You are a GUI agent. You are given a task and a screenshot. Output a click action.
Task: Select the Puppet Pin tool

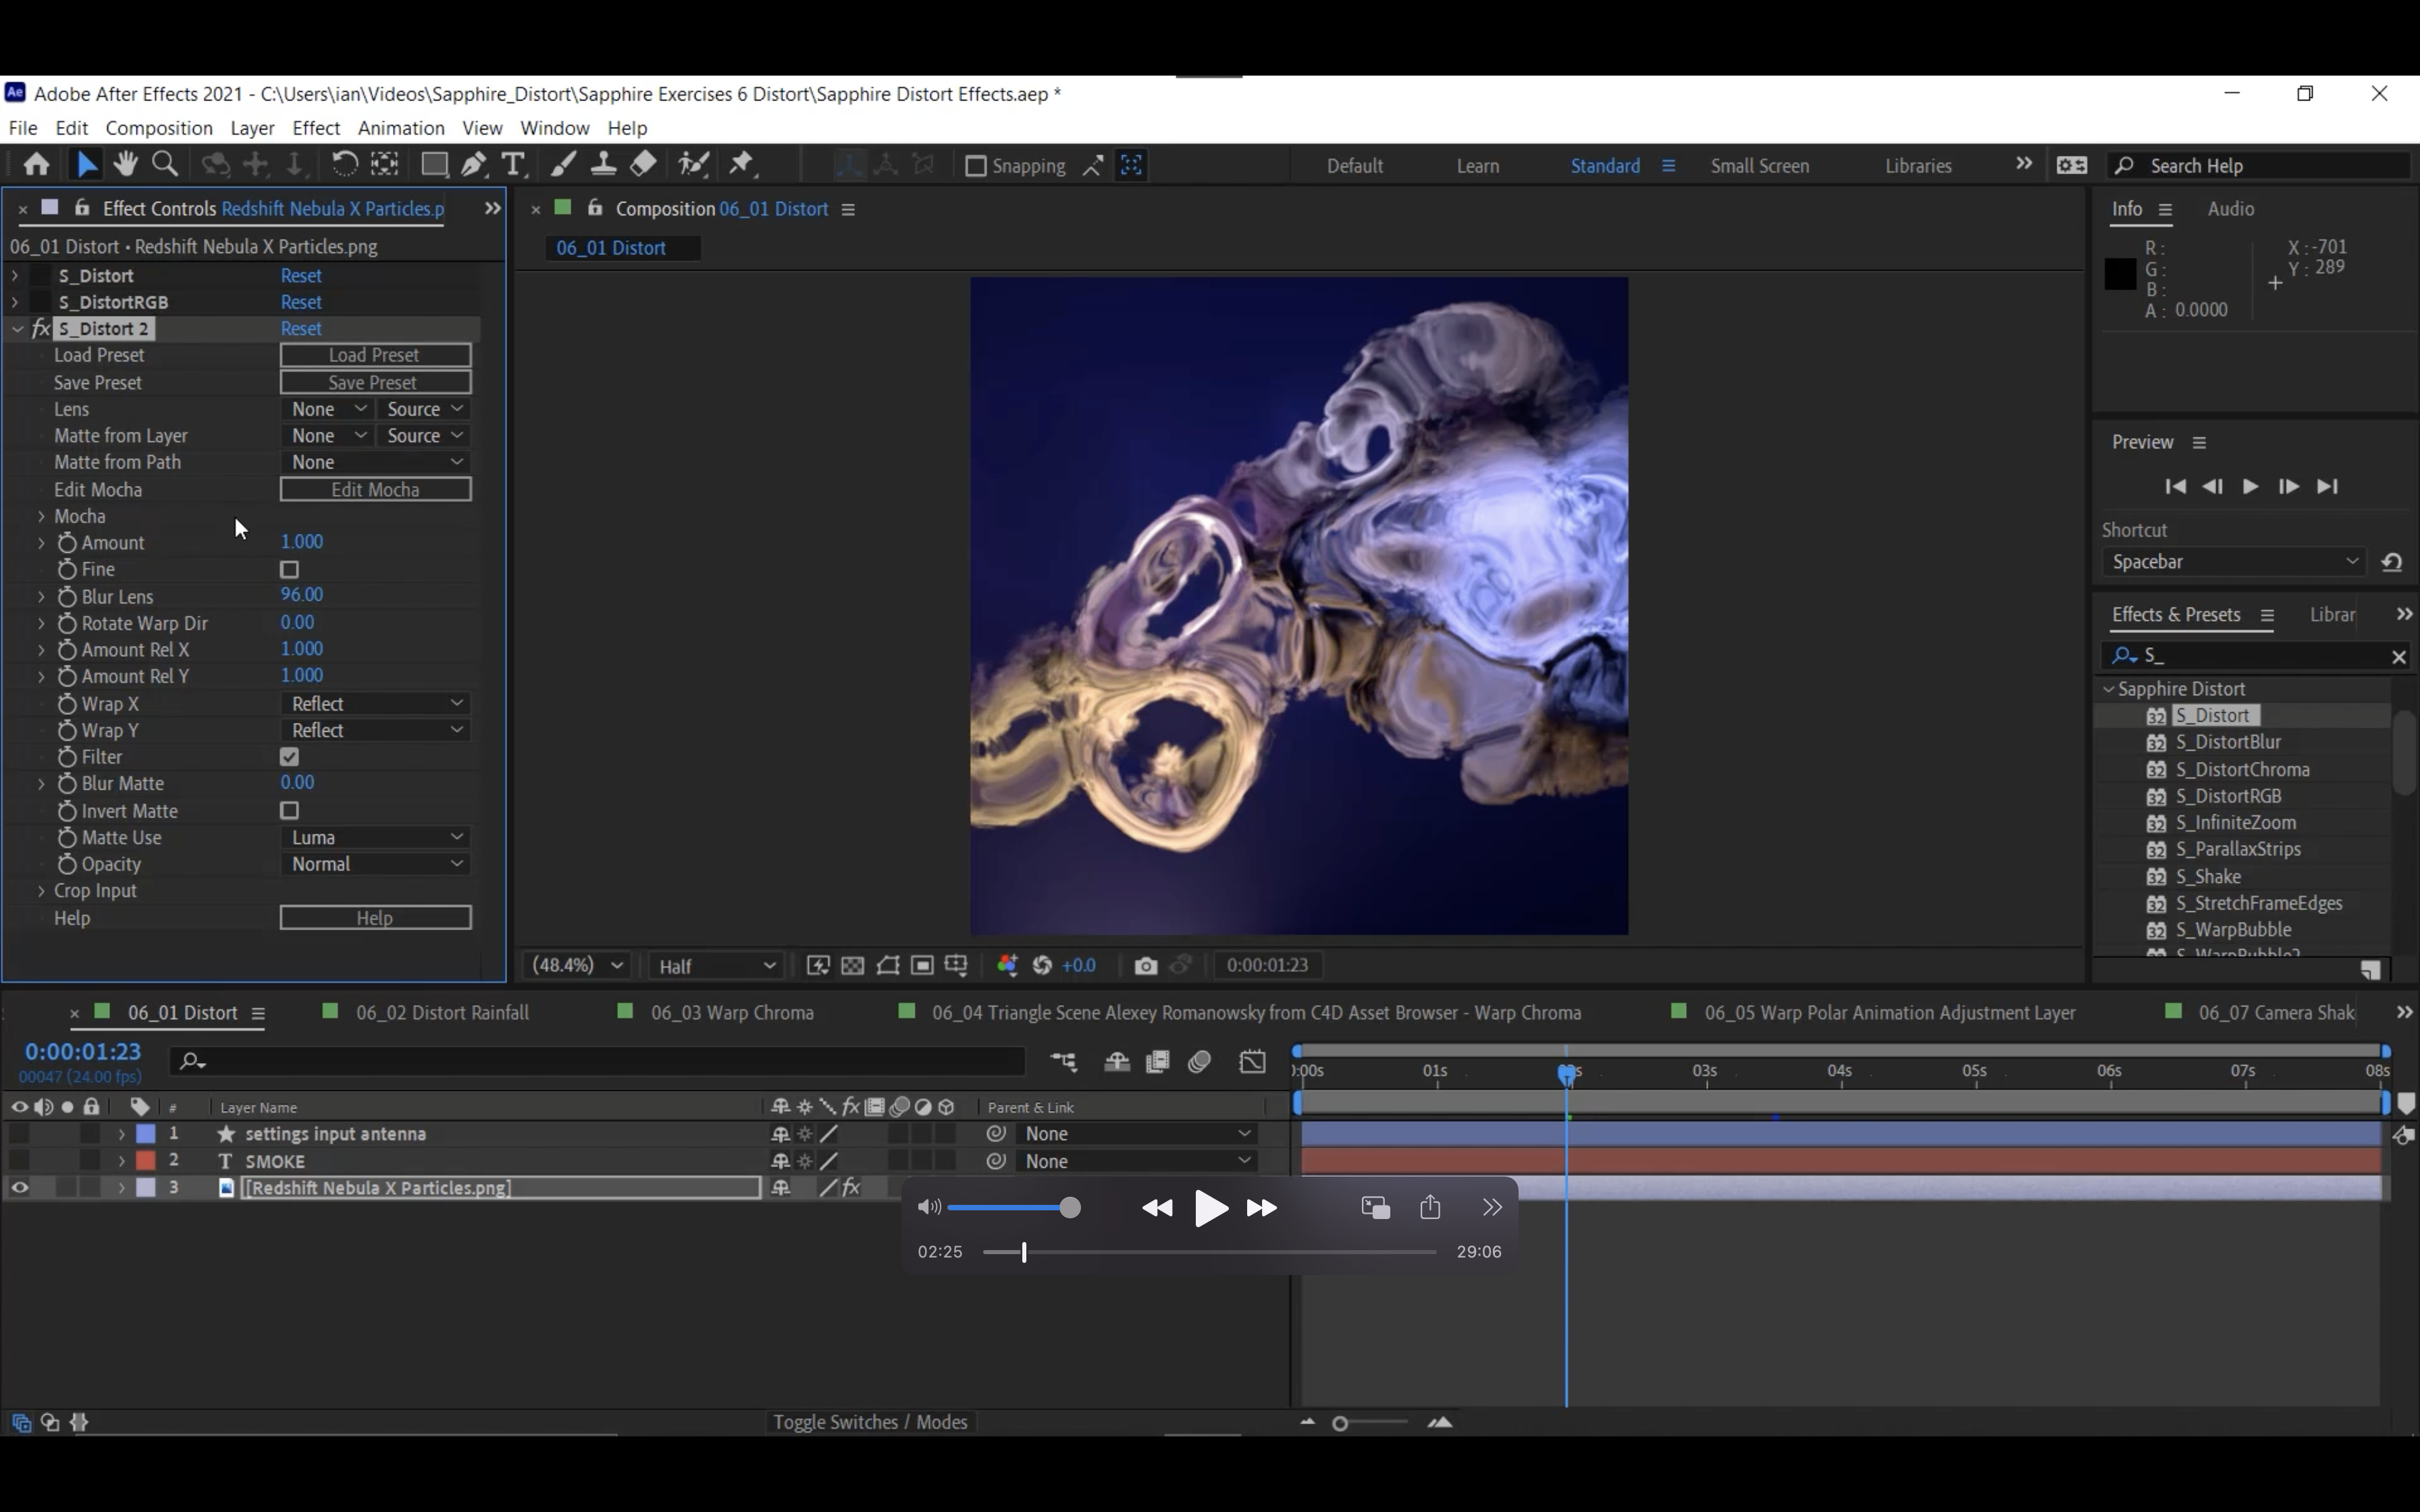pyautogui.click(x=742, y=165)
